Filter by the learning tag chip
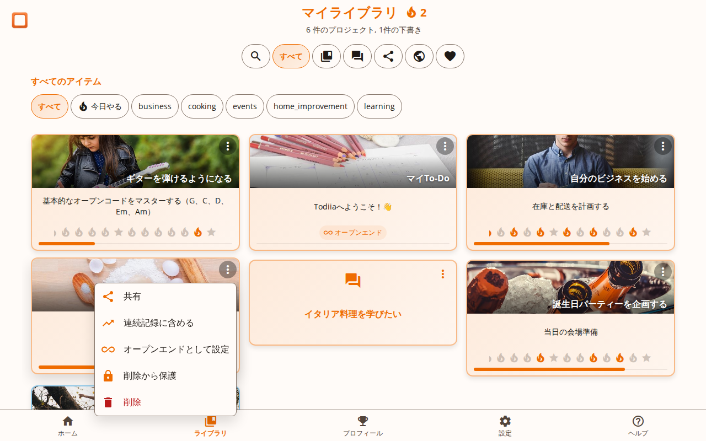Image resolution: width=706 pixels, height=441 pixels. [379, 106]
